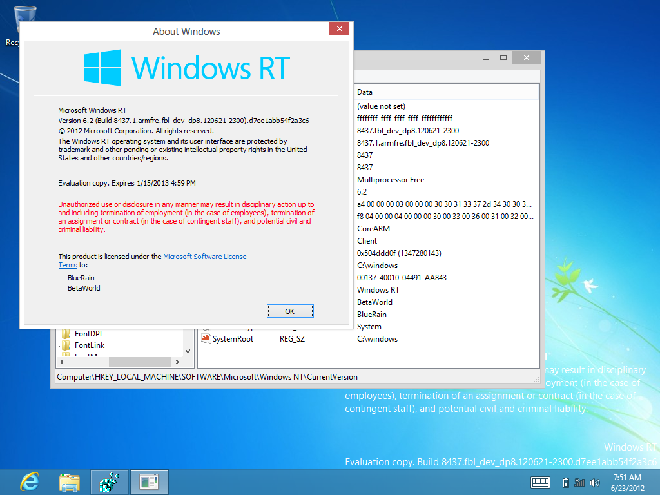
Task: Select the '(value not set)' data cell
Action: [x=382, y=106]
